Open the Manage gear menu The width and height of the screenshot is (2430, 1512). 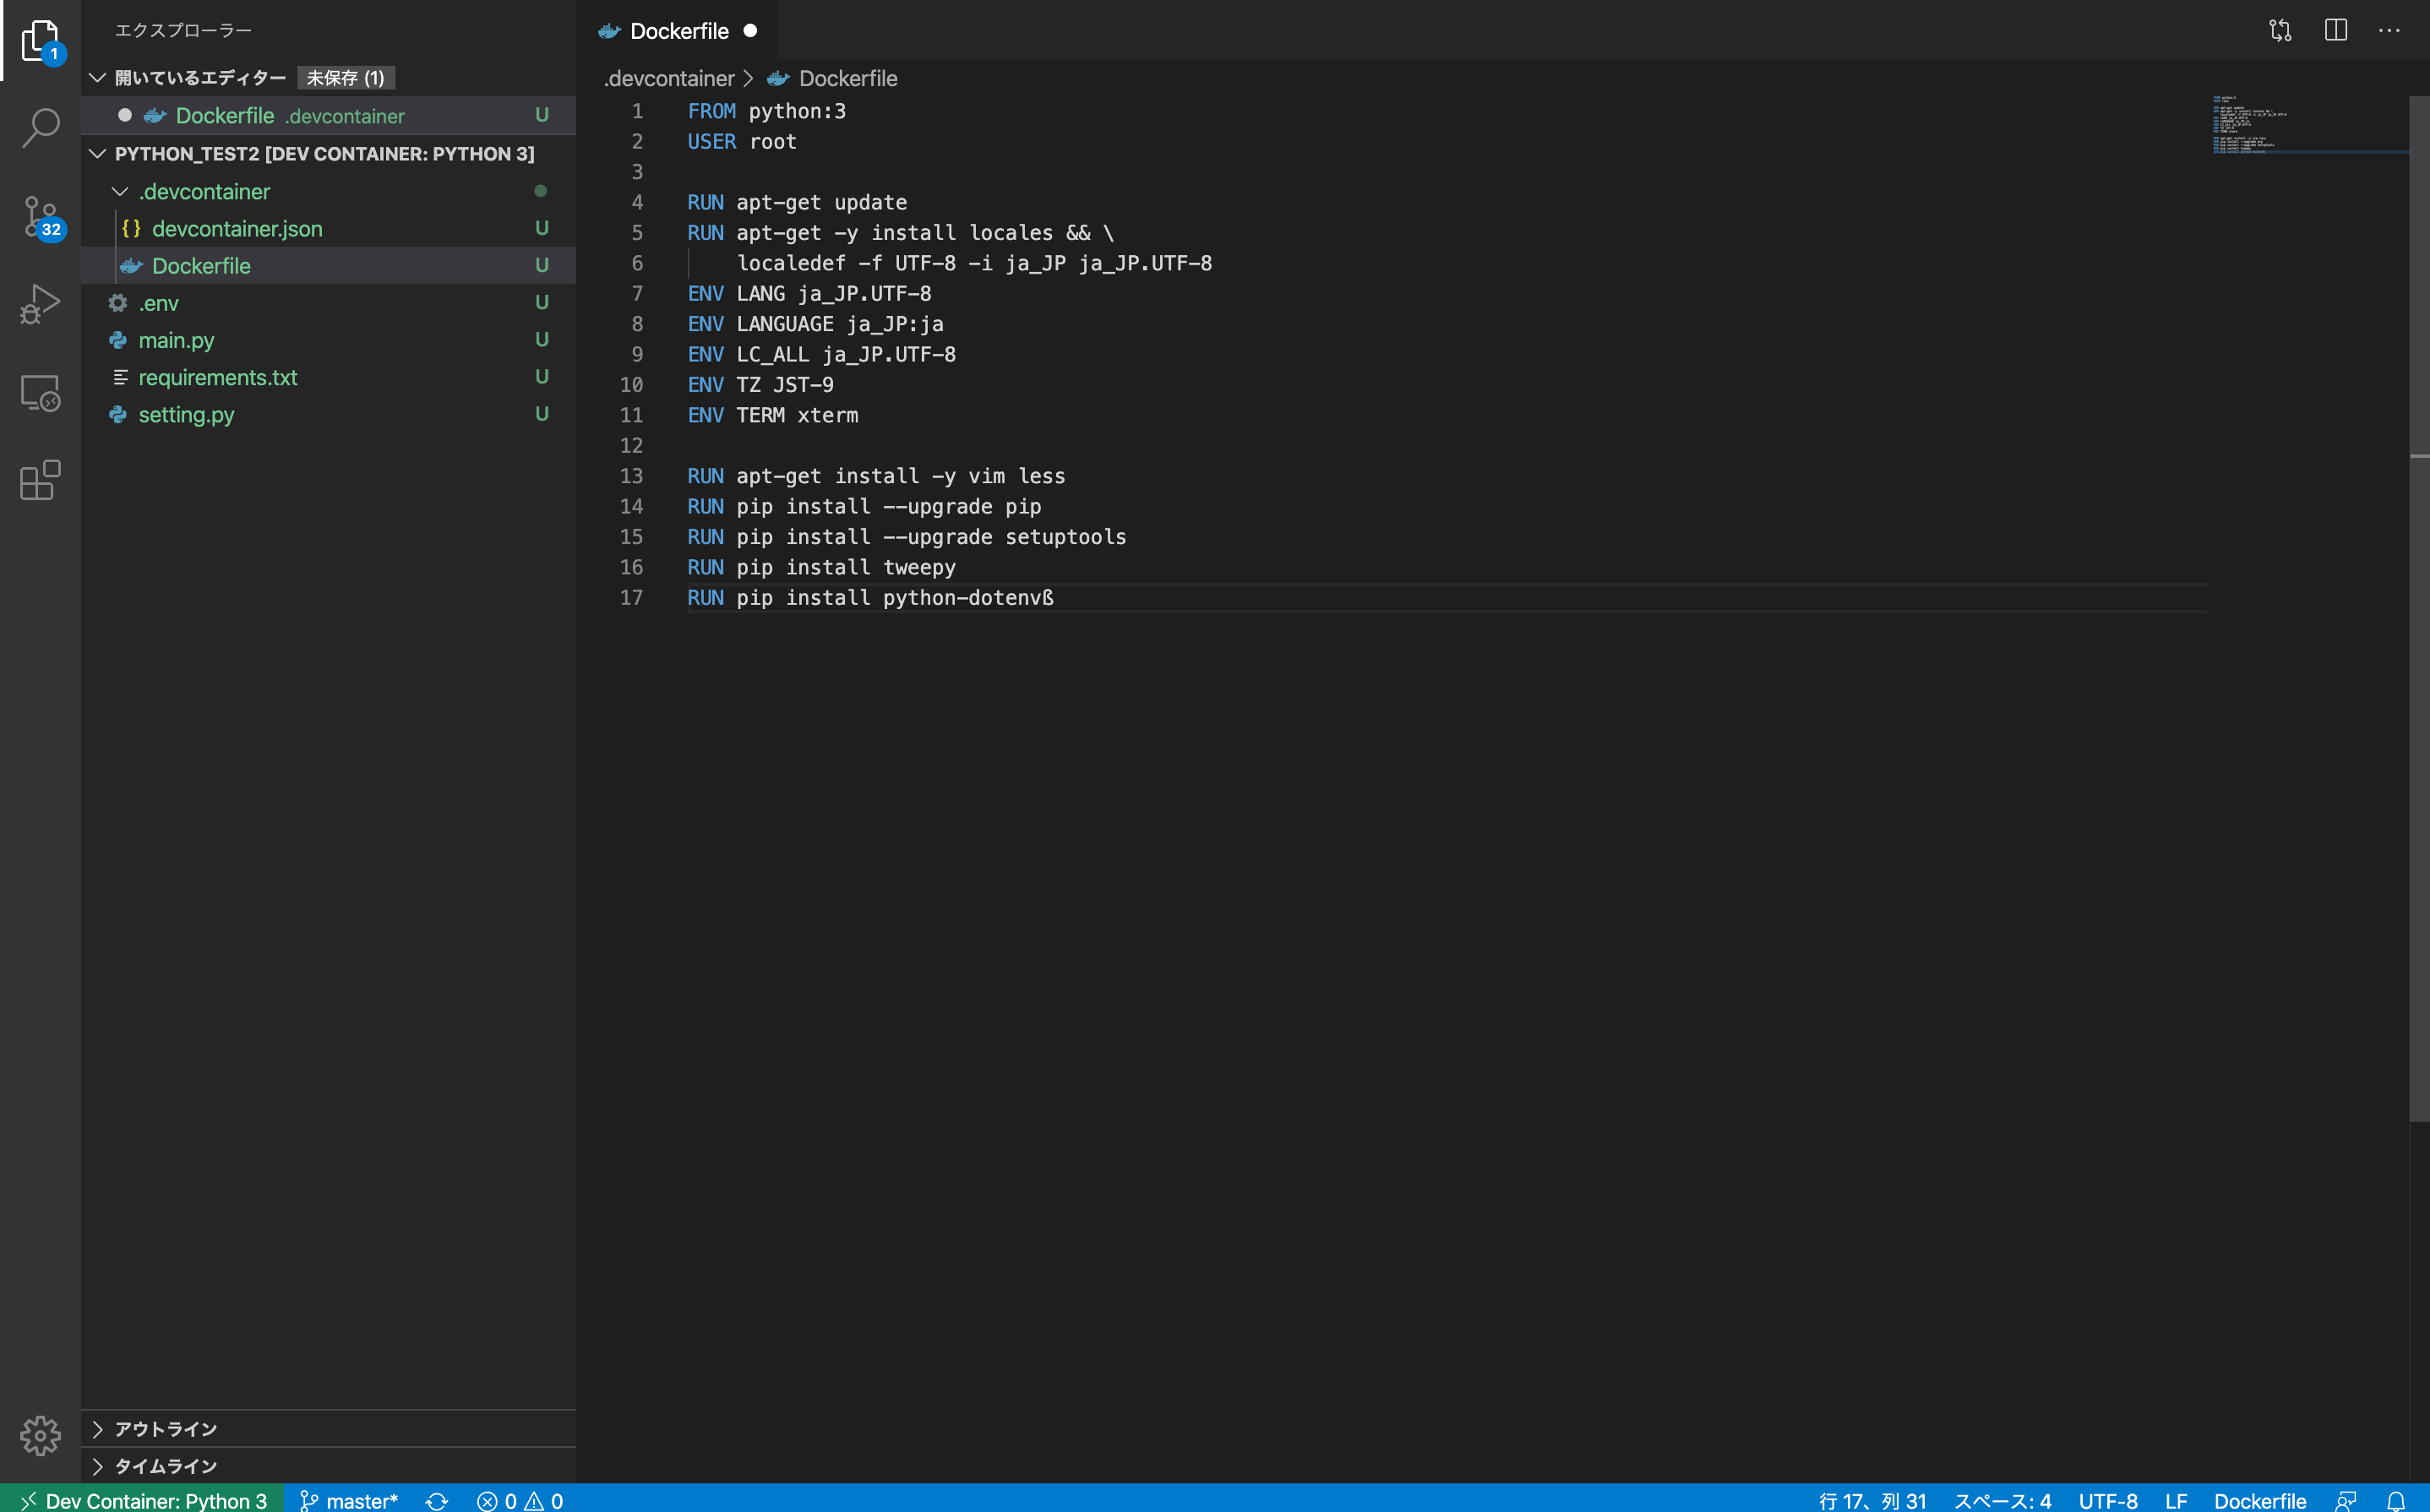(x=40, y=1436)
